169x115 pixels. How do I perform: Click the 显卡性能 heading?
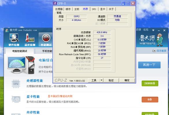pyautogui.click(x=33, y=97)
